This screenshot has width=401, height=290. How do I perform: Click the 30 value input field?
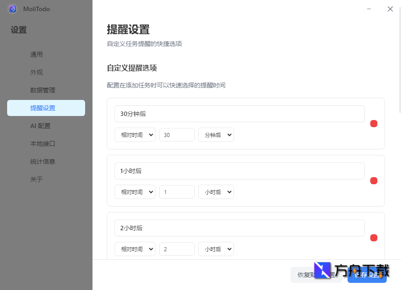coord(176,134)
